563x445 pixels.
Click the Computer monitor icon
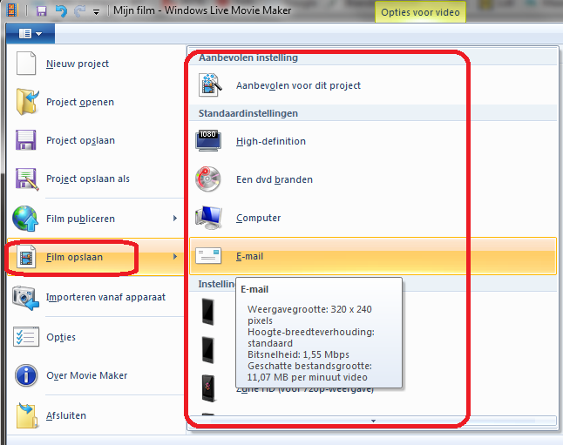(208, 218)
